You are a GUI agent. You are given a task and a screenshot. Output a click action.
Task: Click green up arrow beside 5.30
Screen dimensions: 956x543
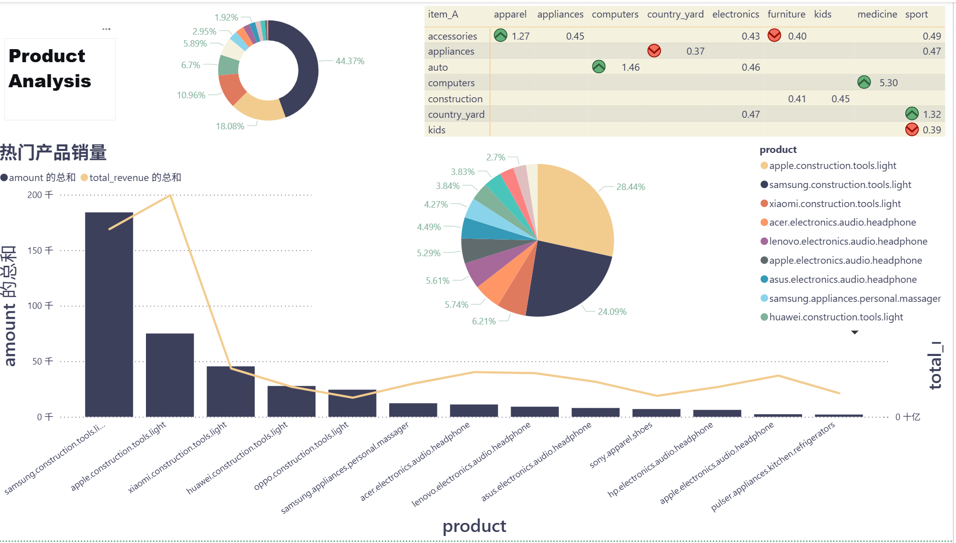click(x=864, y=82)
